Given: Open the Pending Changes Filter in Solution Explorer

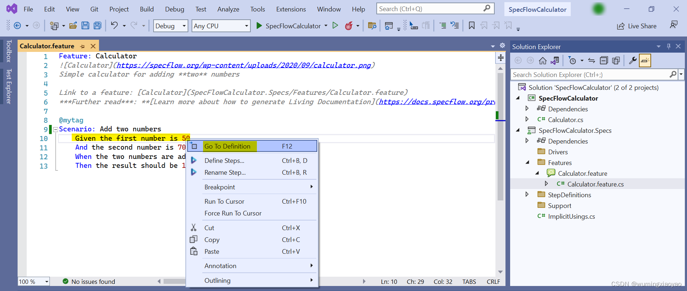Looking at the screenshot, I should tap(573, 60).
